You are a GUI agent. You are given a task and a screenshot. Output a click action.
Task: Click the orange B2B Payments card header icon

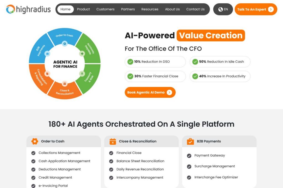tap(190, 141)
